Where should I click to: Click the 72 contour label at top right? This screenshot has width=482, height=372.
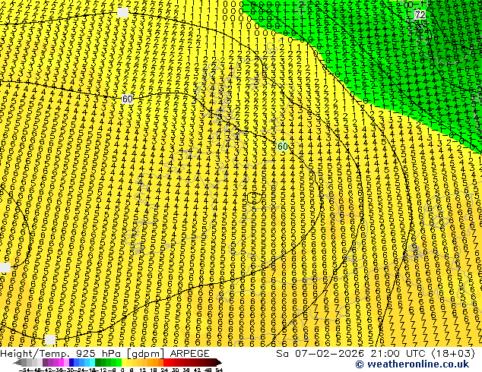point(420,14)
